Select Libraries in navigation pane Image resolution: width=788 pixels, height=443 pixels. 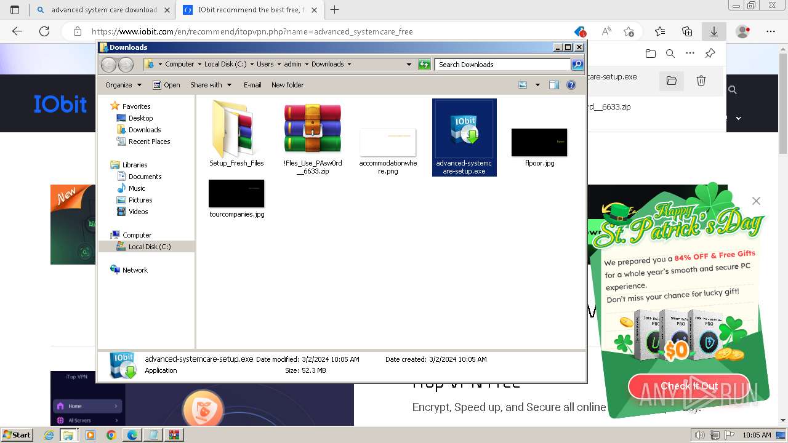pyautogui.click(x=135, y=165)
